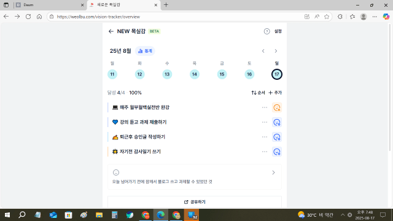Open more options for 강의 듣고 과제 제출하기
Image resolution: width=393 pixels, height=221 pixels.
(265, 122)
